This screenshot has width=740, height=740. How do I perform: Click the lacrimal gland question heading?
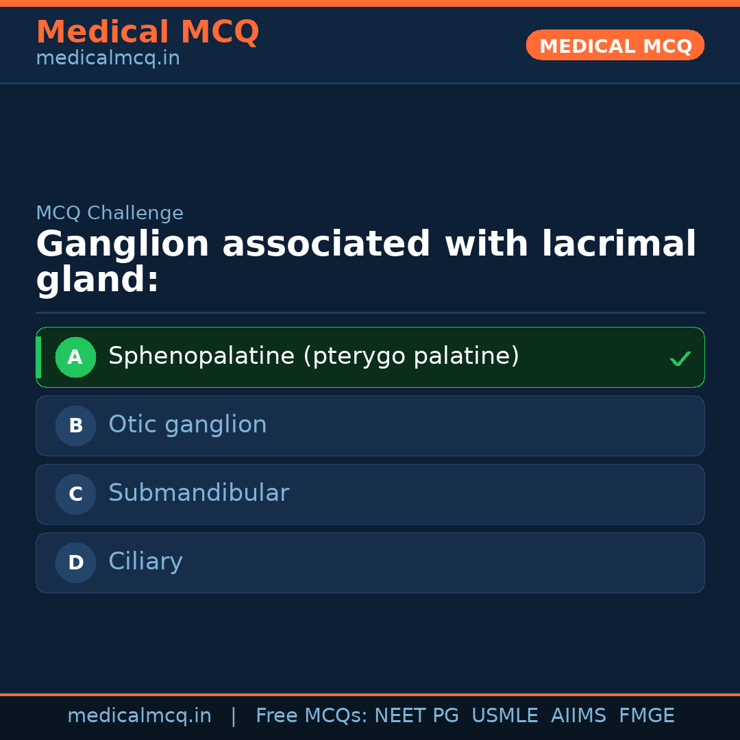coord(366,262)
